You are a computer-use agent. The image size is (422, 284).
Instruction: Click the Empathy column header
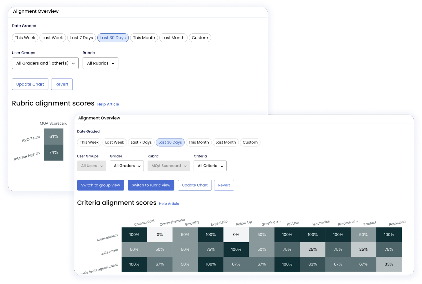192,223
